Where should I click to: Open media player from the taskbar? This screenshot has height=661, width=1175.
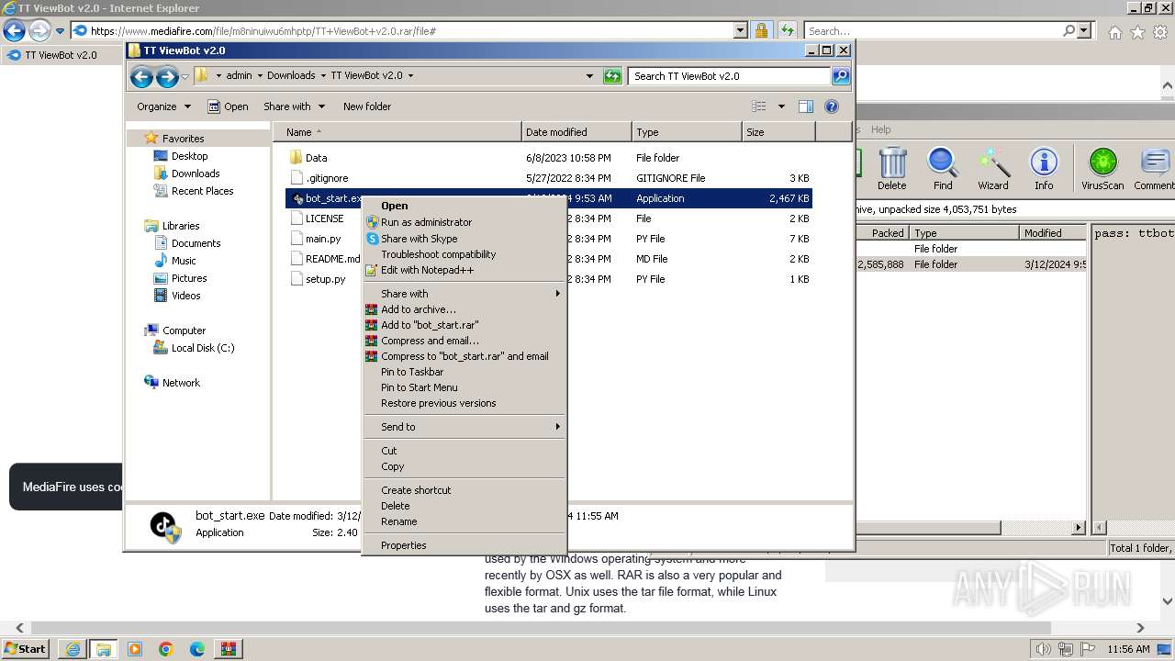coord(135,649)
